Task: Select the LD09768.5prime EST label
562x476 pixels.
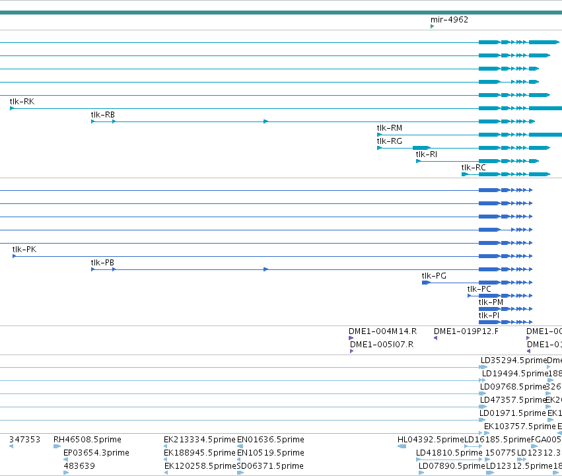Action: (x=513, y=387)
